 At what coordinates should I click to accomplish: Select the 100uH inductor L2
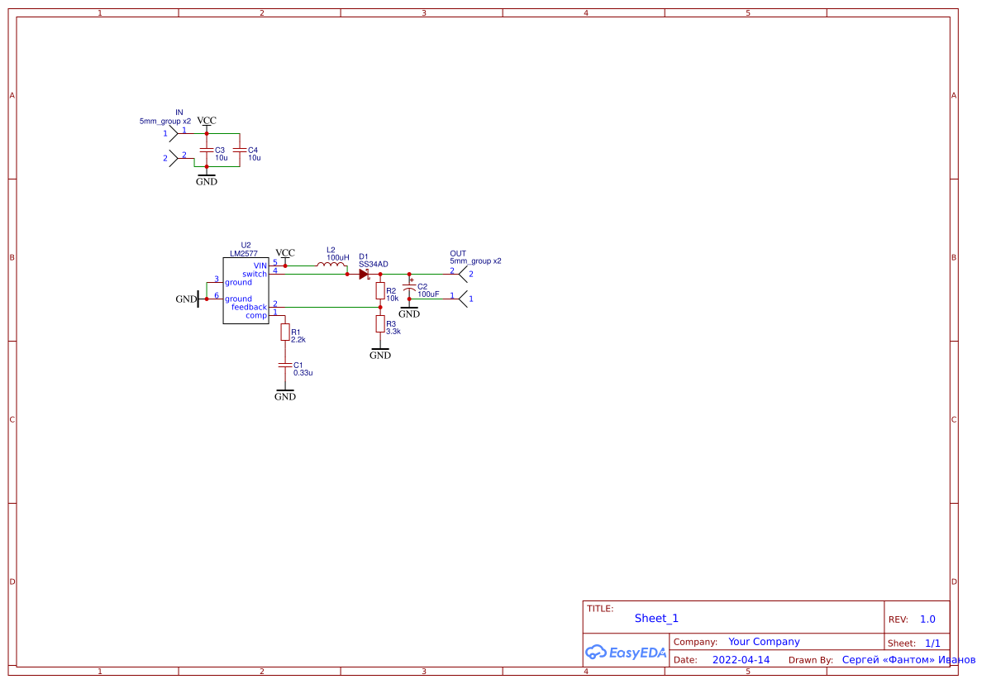point(331,265)
